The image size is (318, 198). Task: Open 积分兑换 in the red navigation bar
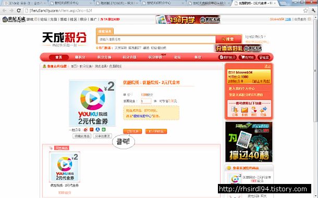tap(104, 57)
